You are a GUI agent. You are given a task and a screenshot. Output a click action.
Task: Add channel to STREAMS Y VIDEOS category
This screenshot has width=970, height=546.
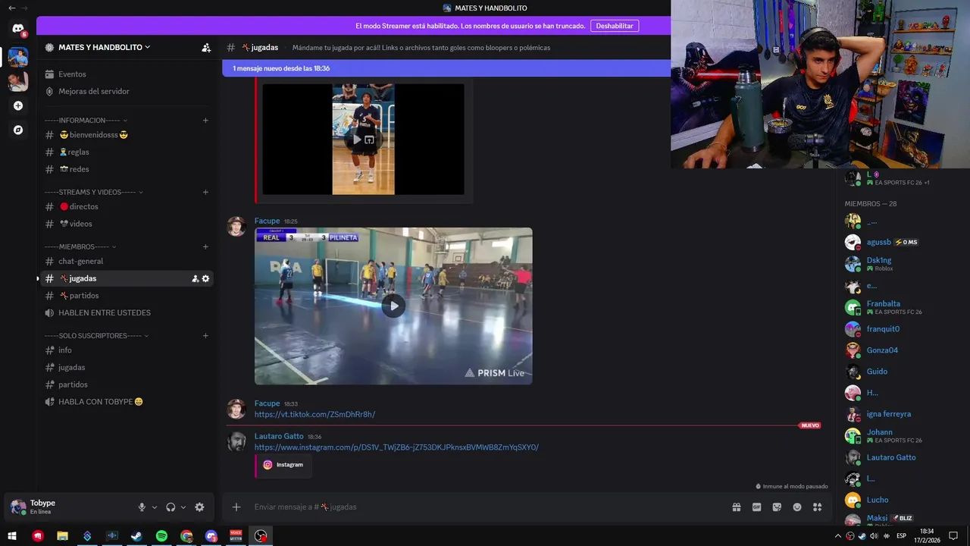pyautogui.click(x=205, y=192)
